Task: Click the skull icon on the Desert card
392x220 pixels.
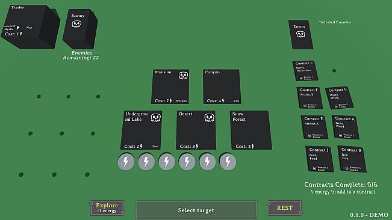Action: point(210,117)
